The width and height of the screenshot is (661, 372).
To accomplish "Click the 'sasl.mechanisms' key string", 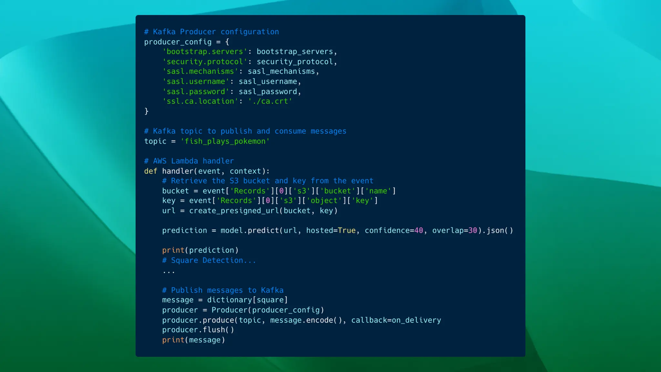I will tap(200, 71).
